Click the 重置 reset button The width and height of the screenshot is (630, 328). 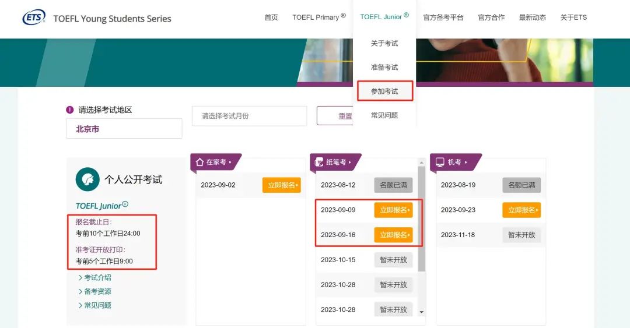335,116
